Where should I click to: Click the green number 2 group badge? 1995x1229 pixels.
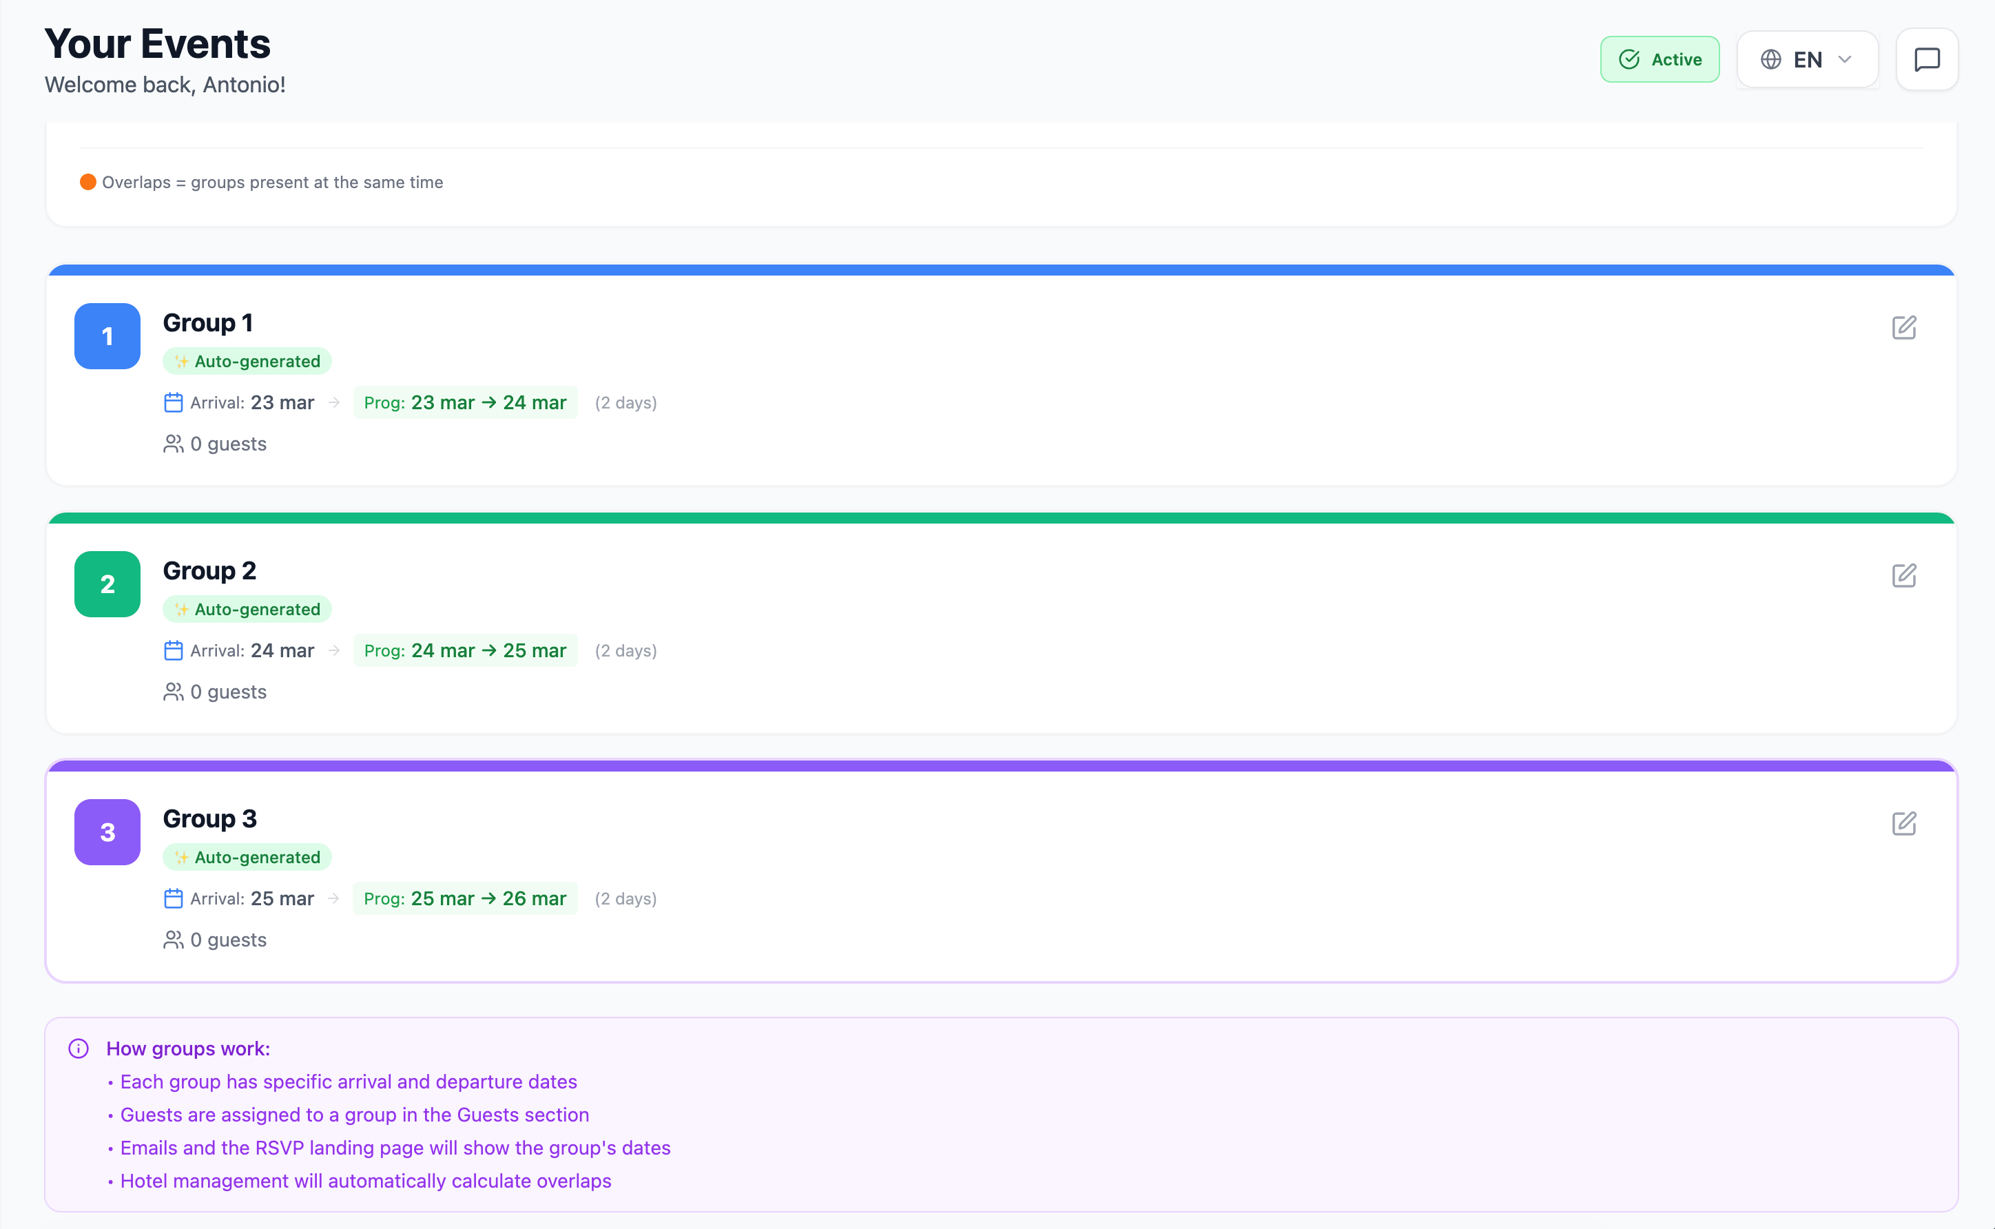pyautogui.click(x=107, y=584)
